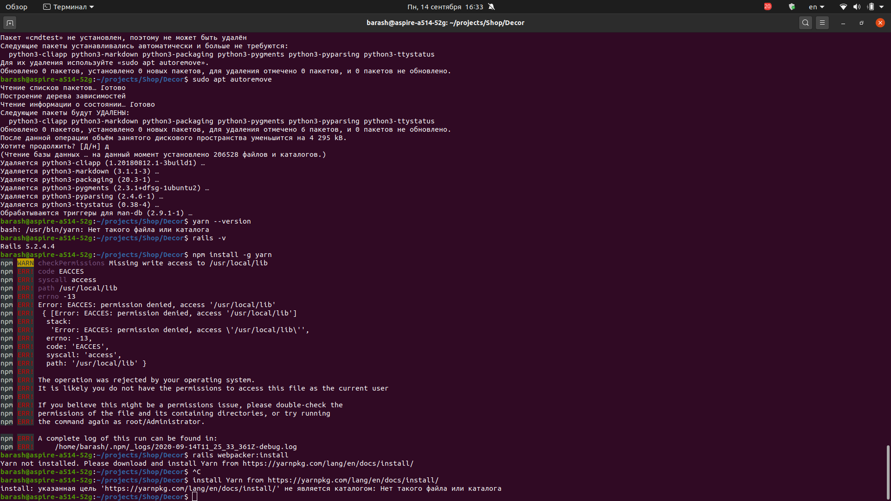Click 'Удаляется python3-pygments' line

pos(105,188)
